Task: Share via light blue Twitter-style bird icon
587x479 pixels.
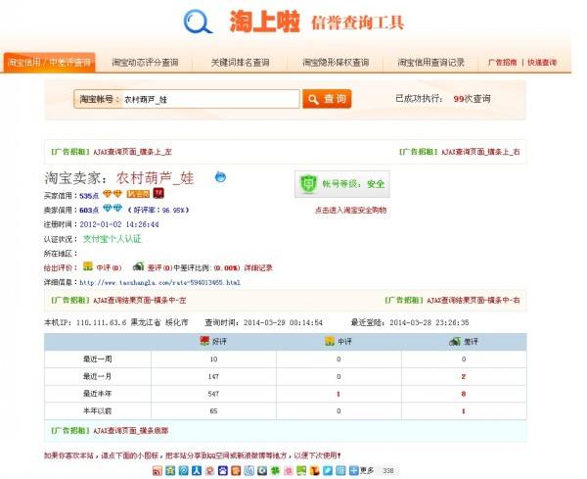Action: tap(328, 471)
